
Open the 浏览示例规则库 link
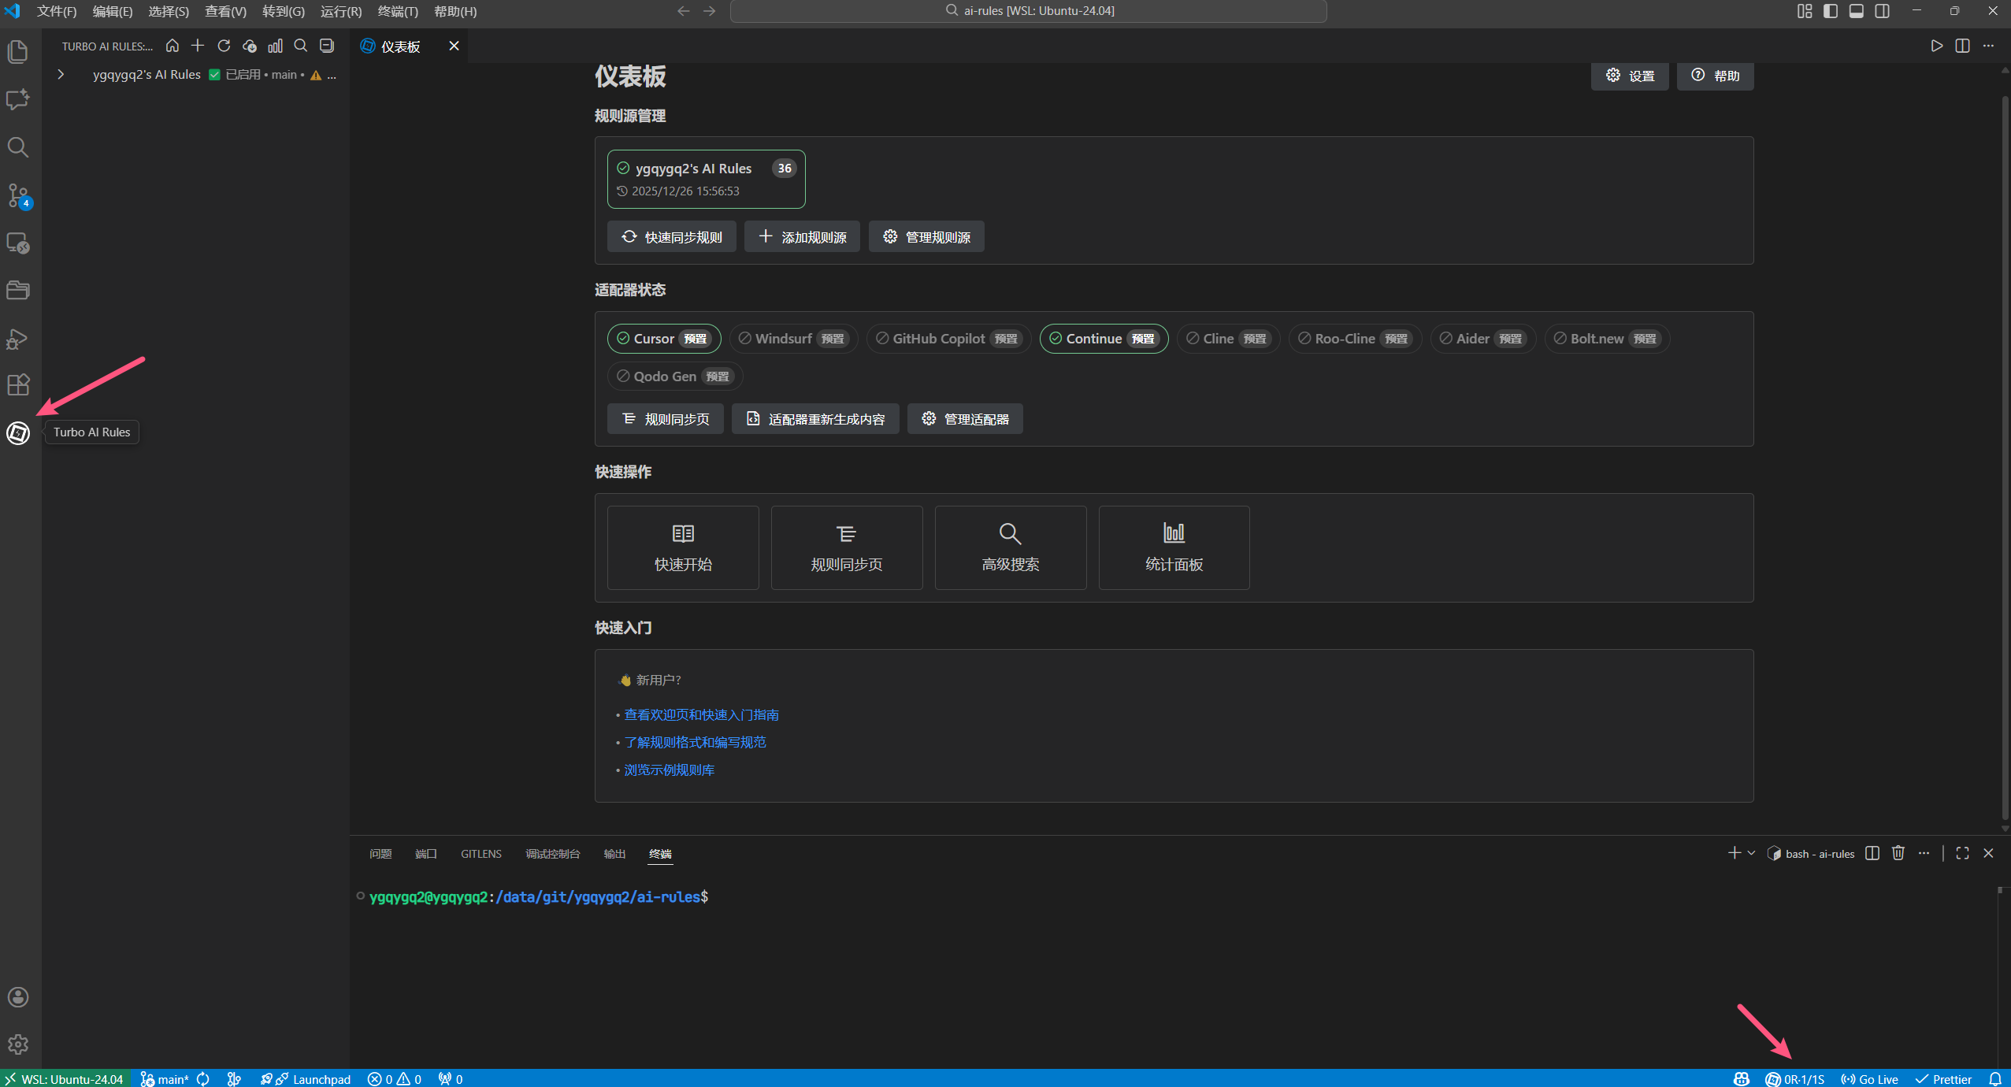669,770
